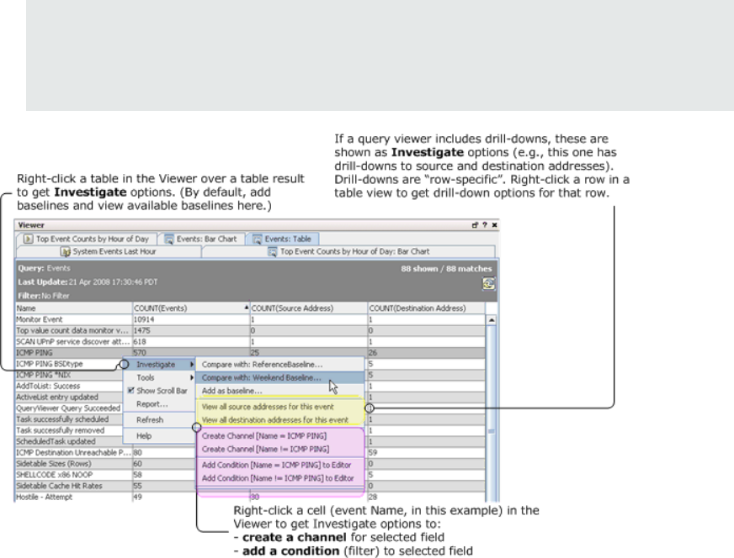This screenshot has height=558, width=734.
Task: Select SCAN UPnP service discover row
Action: (250, 342)
